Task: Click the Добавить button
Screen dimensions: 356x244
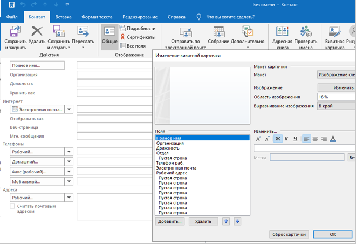Action: click(170, 221)
